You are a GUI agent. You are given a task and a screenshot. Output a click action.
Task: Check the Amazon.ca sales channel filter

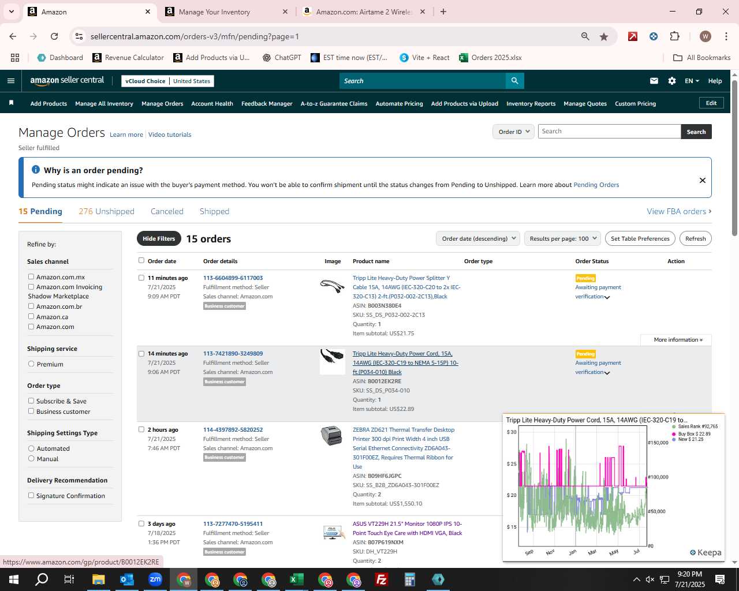31,317
